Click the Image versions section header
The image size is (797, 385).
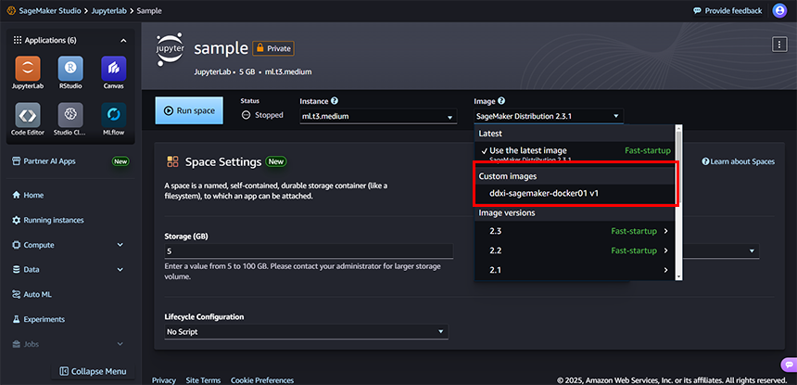coord(575,213)
